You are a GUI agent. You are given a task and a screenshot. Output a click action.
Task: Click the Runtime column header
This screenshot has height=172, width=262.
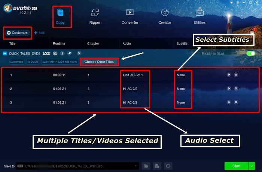[59, 44]
